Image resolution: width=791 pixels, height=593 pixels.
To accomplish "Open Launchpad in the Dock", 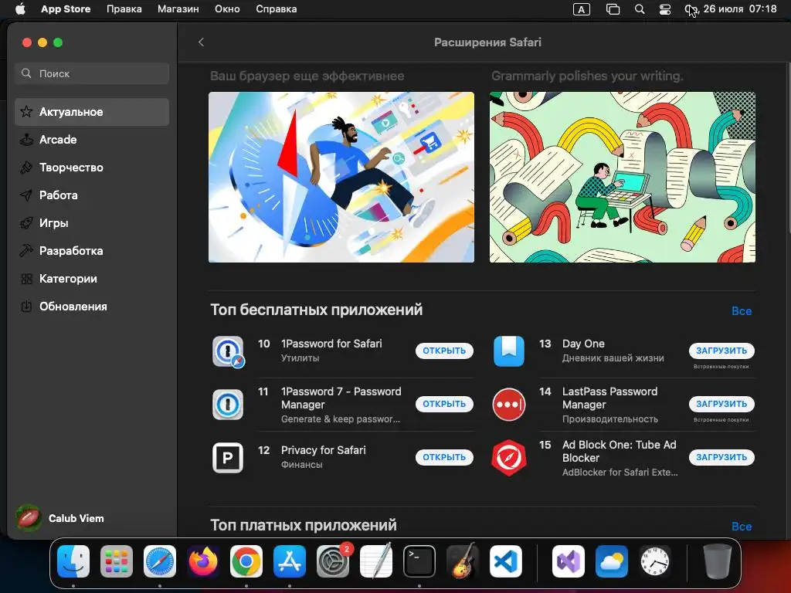I will [117, 561].
